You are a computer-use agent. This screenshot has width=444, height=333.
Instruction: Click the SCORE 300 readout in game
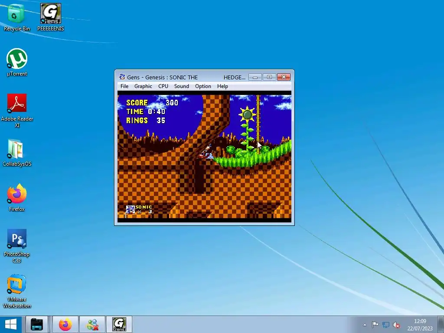152,102
